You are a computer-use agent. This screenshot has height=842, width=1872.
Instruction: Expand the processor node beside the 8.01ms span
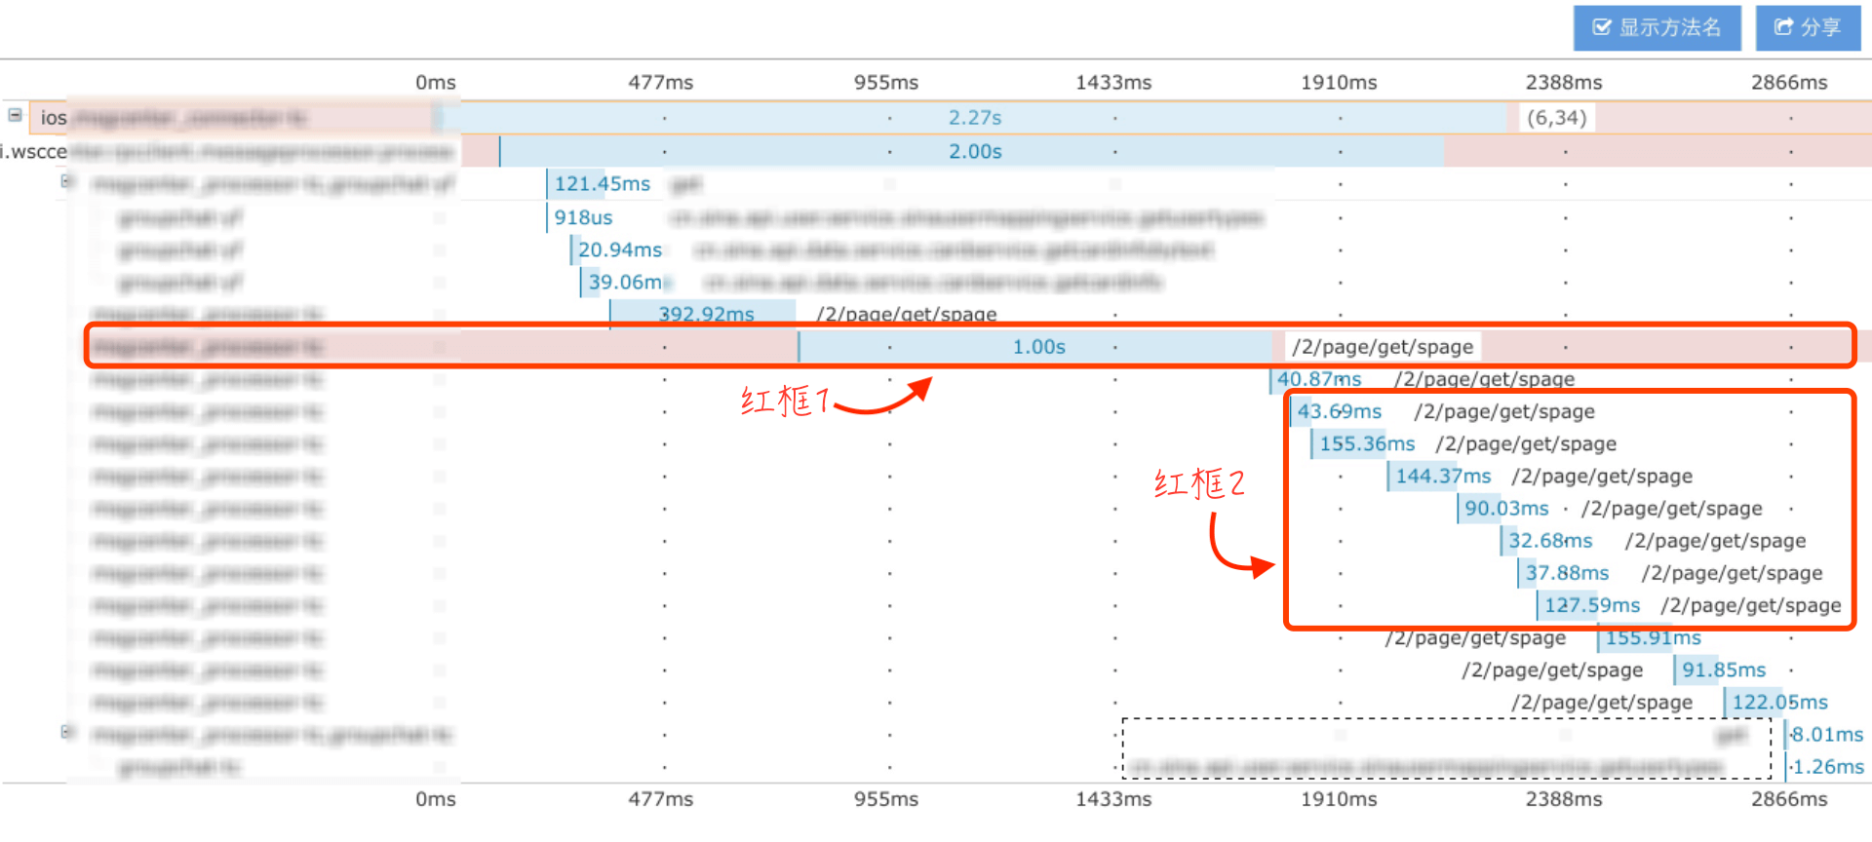[x=66, y=732]
